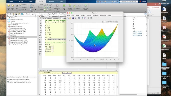Expand the quadratic_example.m details panel chevron
The height and width of the screenshot is (96, 171).
pos(35,77)
